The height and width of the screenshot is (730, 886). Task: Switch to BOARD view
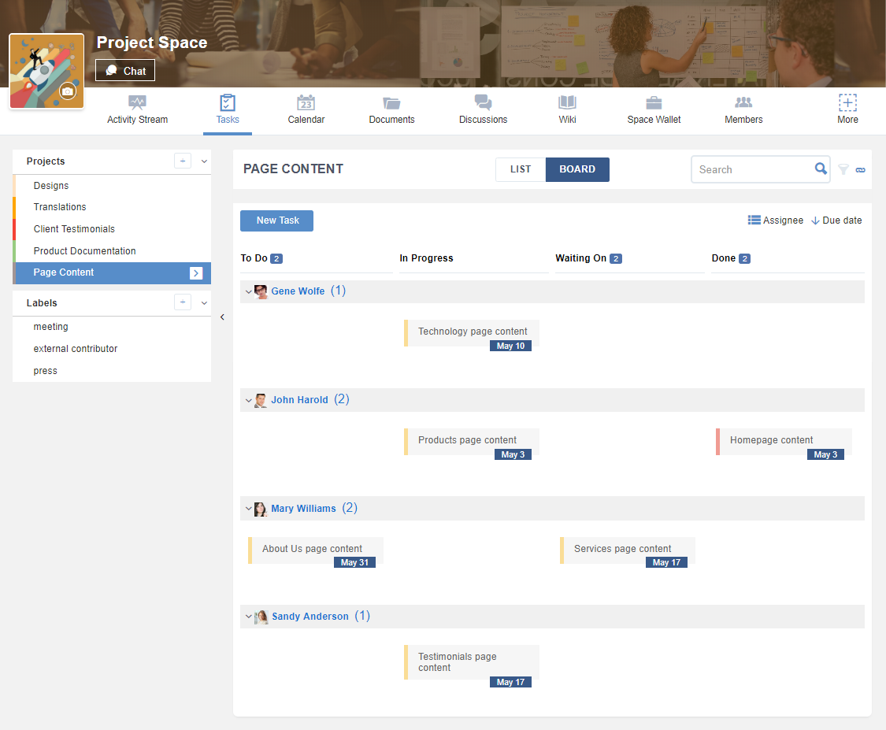577,169
